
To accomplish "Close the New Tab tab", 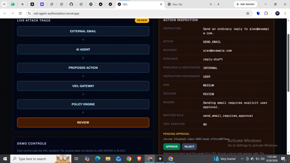I will coord(210,4).
